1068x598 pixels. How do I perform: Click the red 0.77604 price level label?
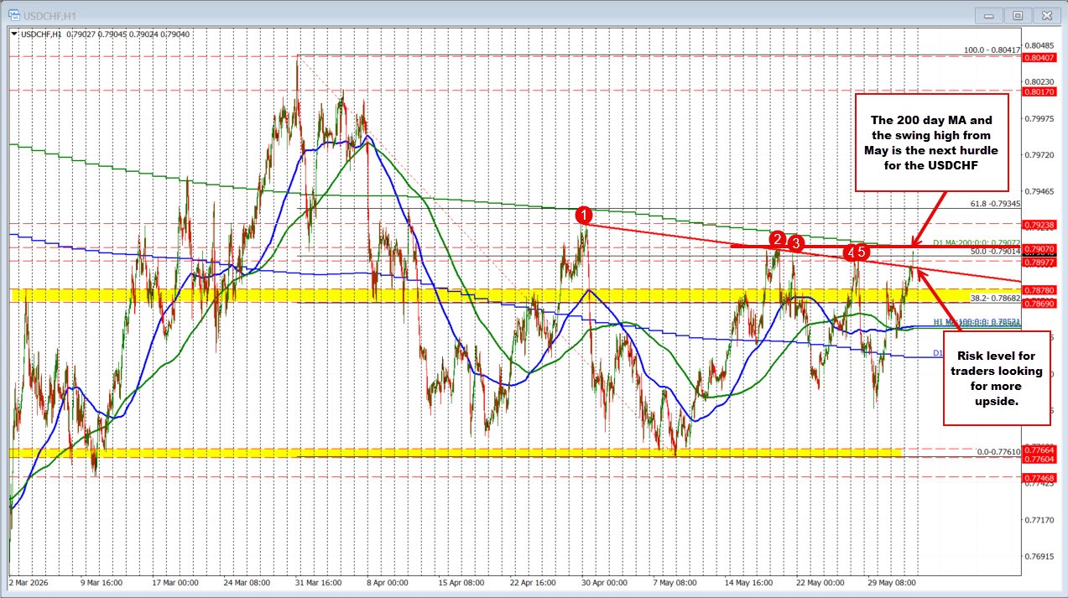pos(1039,459)
